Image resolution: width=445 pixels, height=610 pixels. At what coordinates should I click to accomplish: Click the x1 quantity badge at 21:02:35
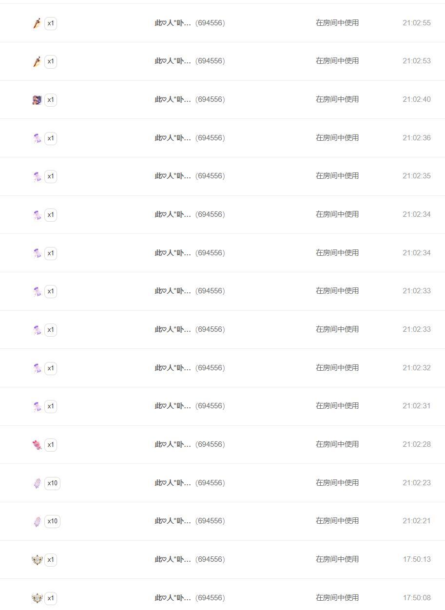[x=51, y=176]
